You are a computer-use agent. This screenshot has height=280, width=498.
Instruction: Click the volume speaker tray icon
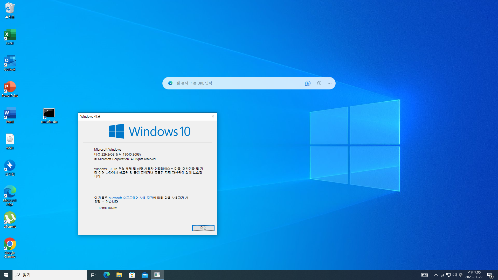[x=455, y=275]
